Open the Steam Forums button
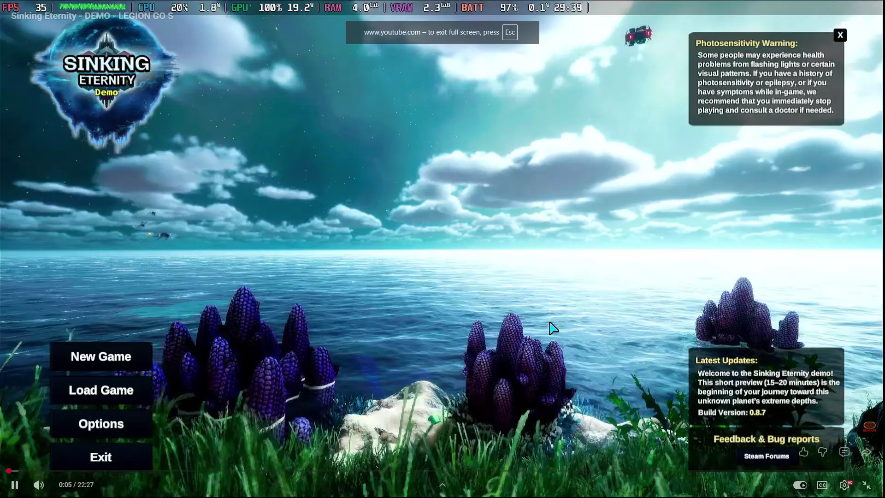Viewport: 885px width, 498px height. (767, 456)
